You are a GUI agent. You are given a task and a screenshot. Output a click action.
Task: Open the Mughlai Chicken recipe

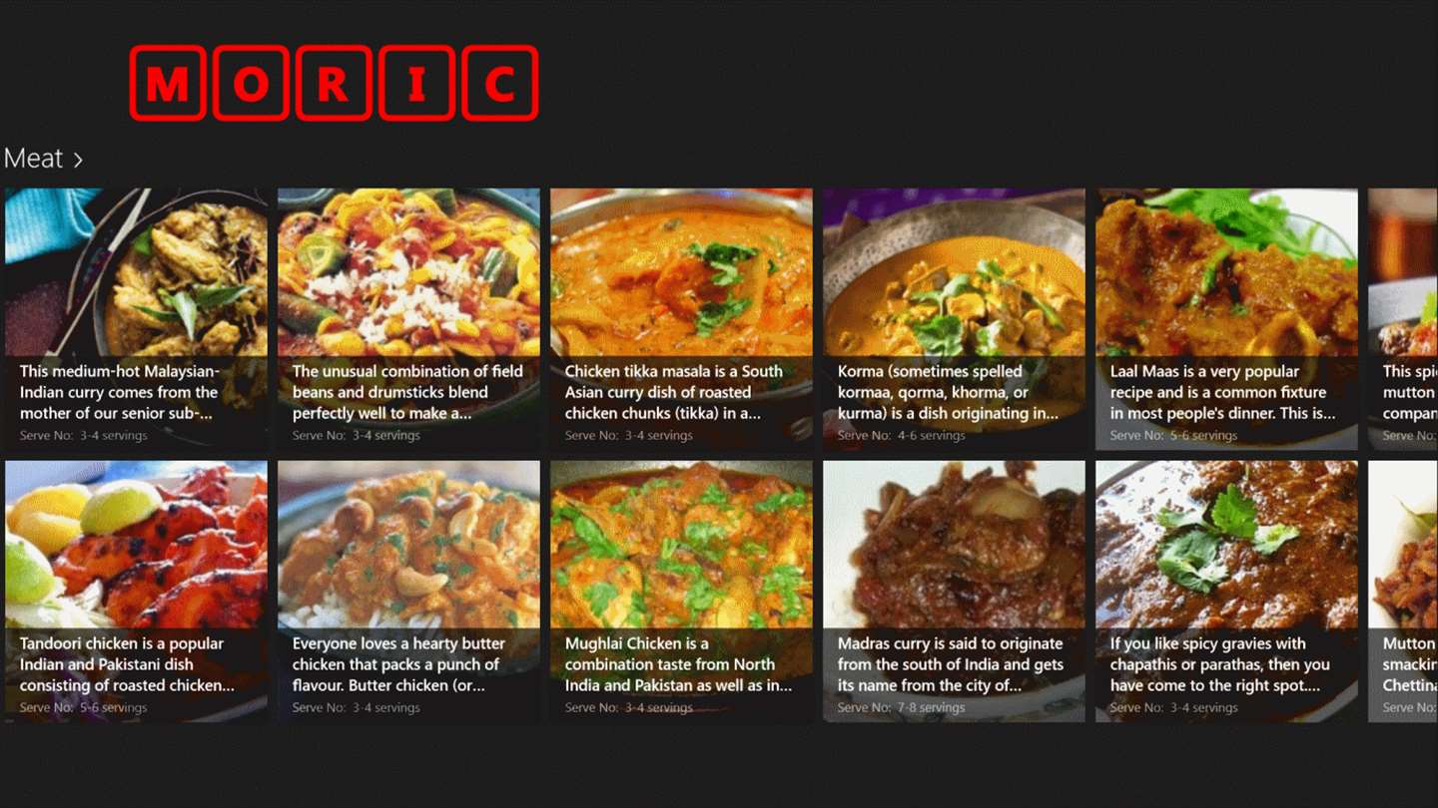pyautogui.click(x=681, y=592)
